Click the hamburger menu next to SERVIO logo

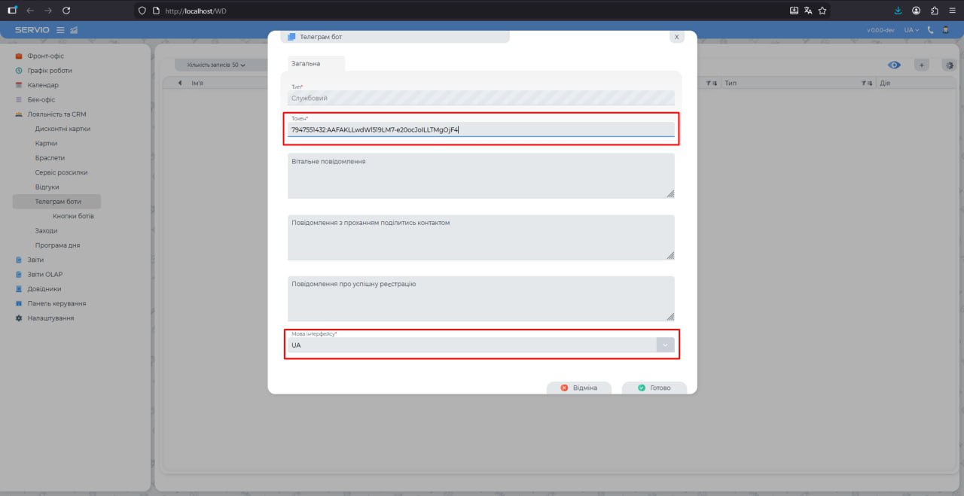point(60,30)
